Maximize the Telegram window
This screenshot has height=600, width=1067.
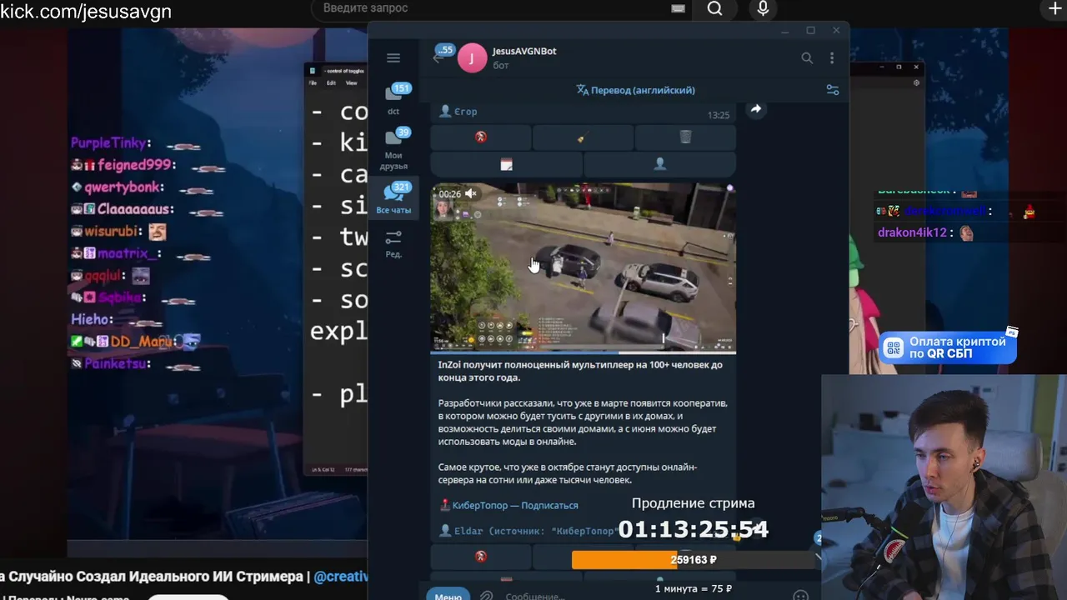click(810, 31)
